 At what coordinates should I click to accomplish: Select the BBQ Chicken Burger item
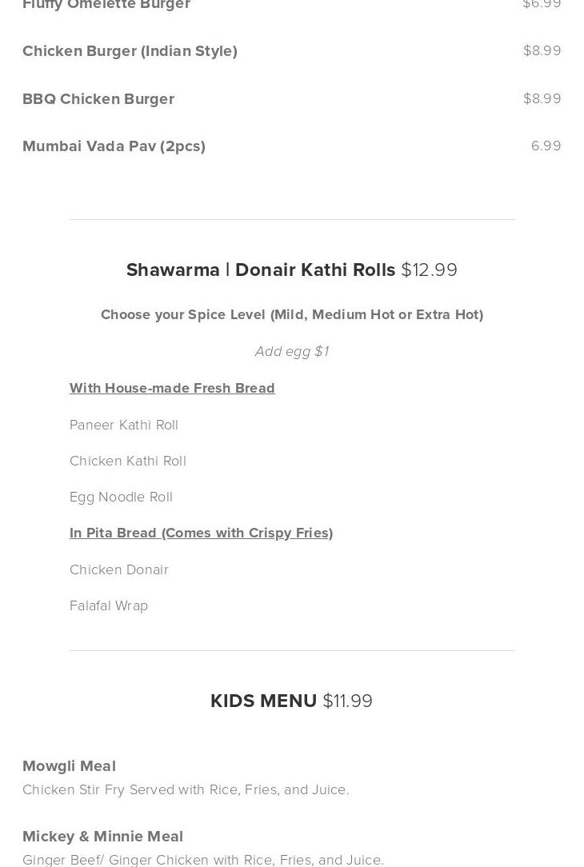tap(98, 99)
